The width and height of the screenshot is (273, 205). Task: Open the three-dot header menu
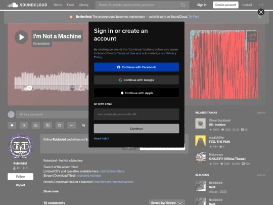[261, 5]
